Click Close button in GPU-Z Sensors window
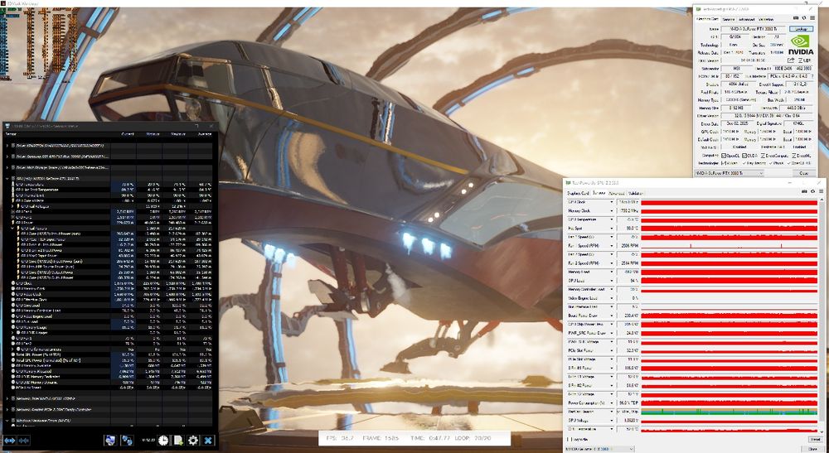Viewport: 829px width, 453px height. pyautogui.click(x=812, y=449)
